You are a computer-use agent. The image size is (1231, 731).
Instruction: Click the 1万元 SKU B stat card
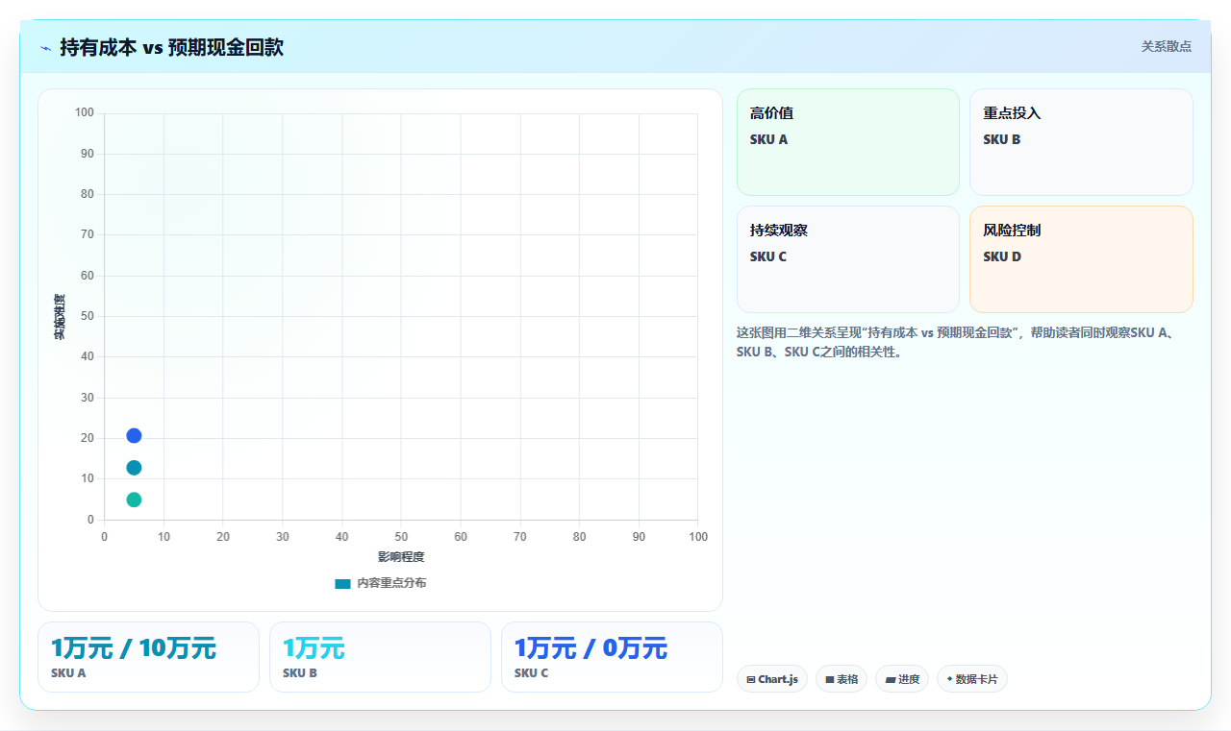point(380,657)
